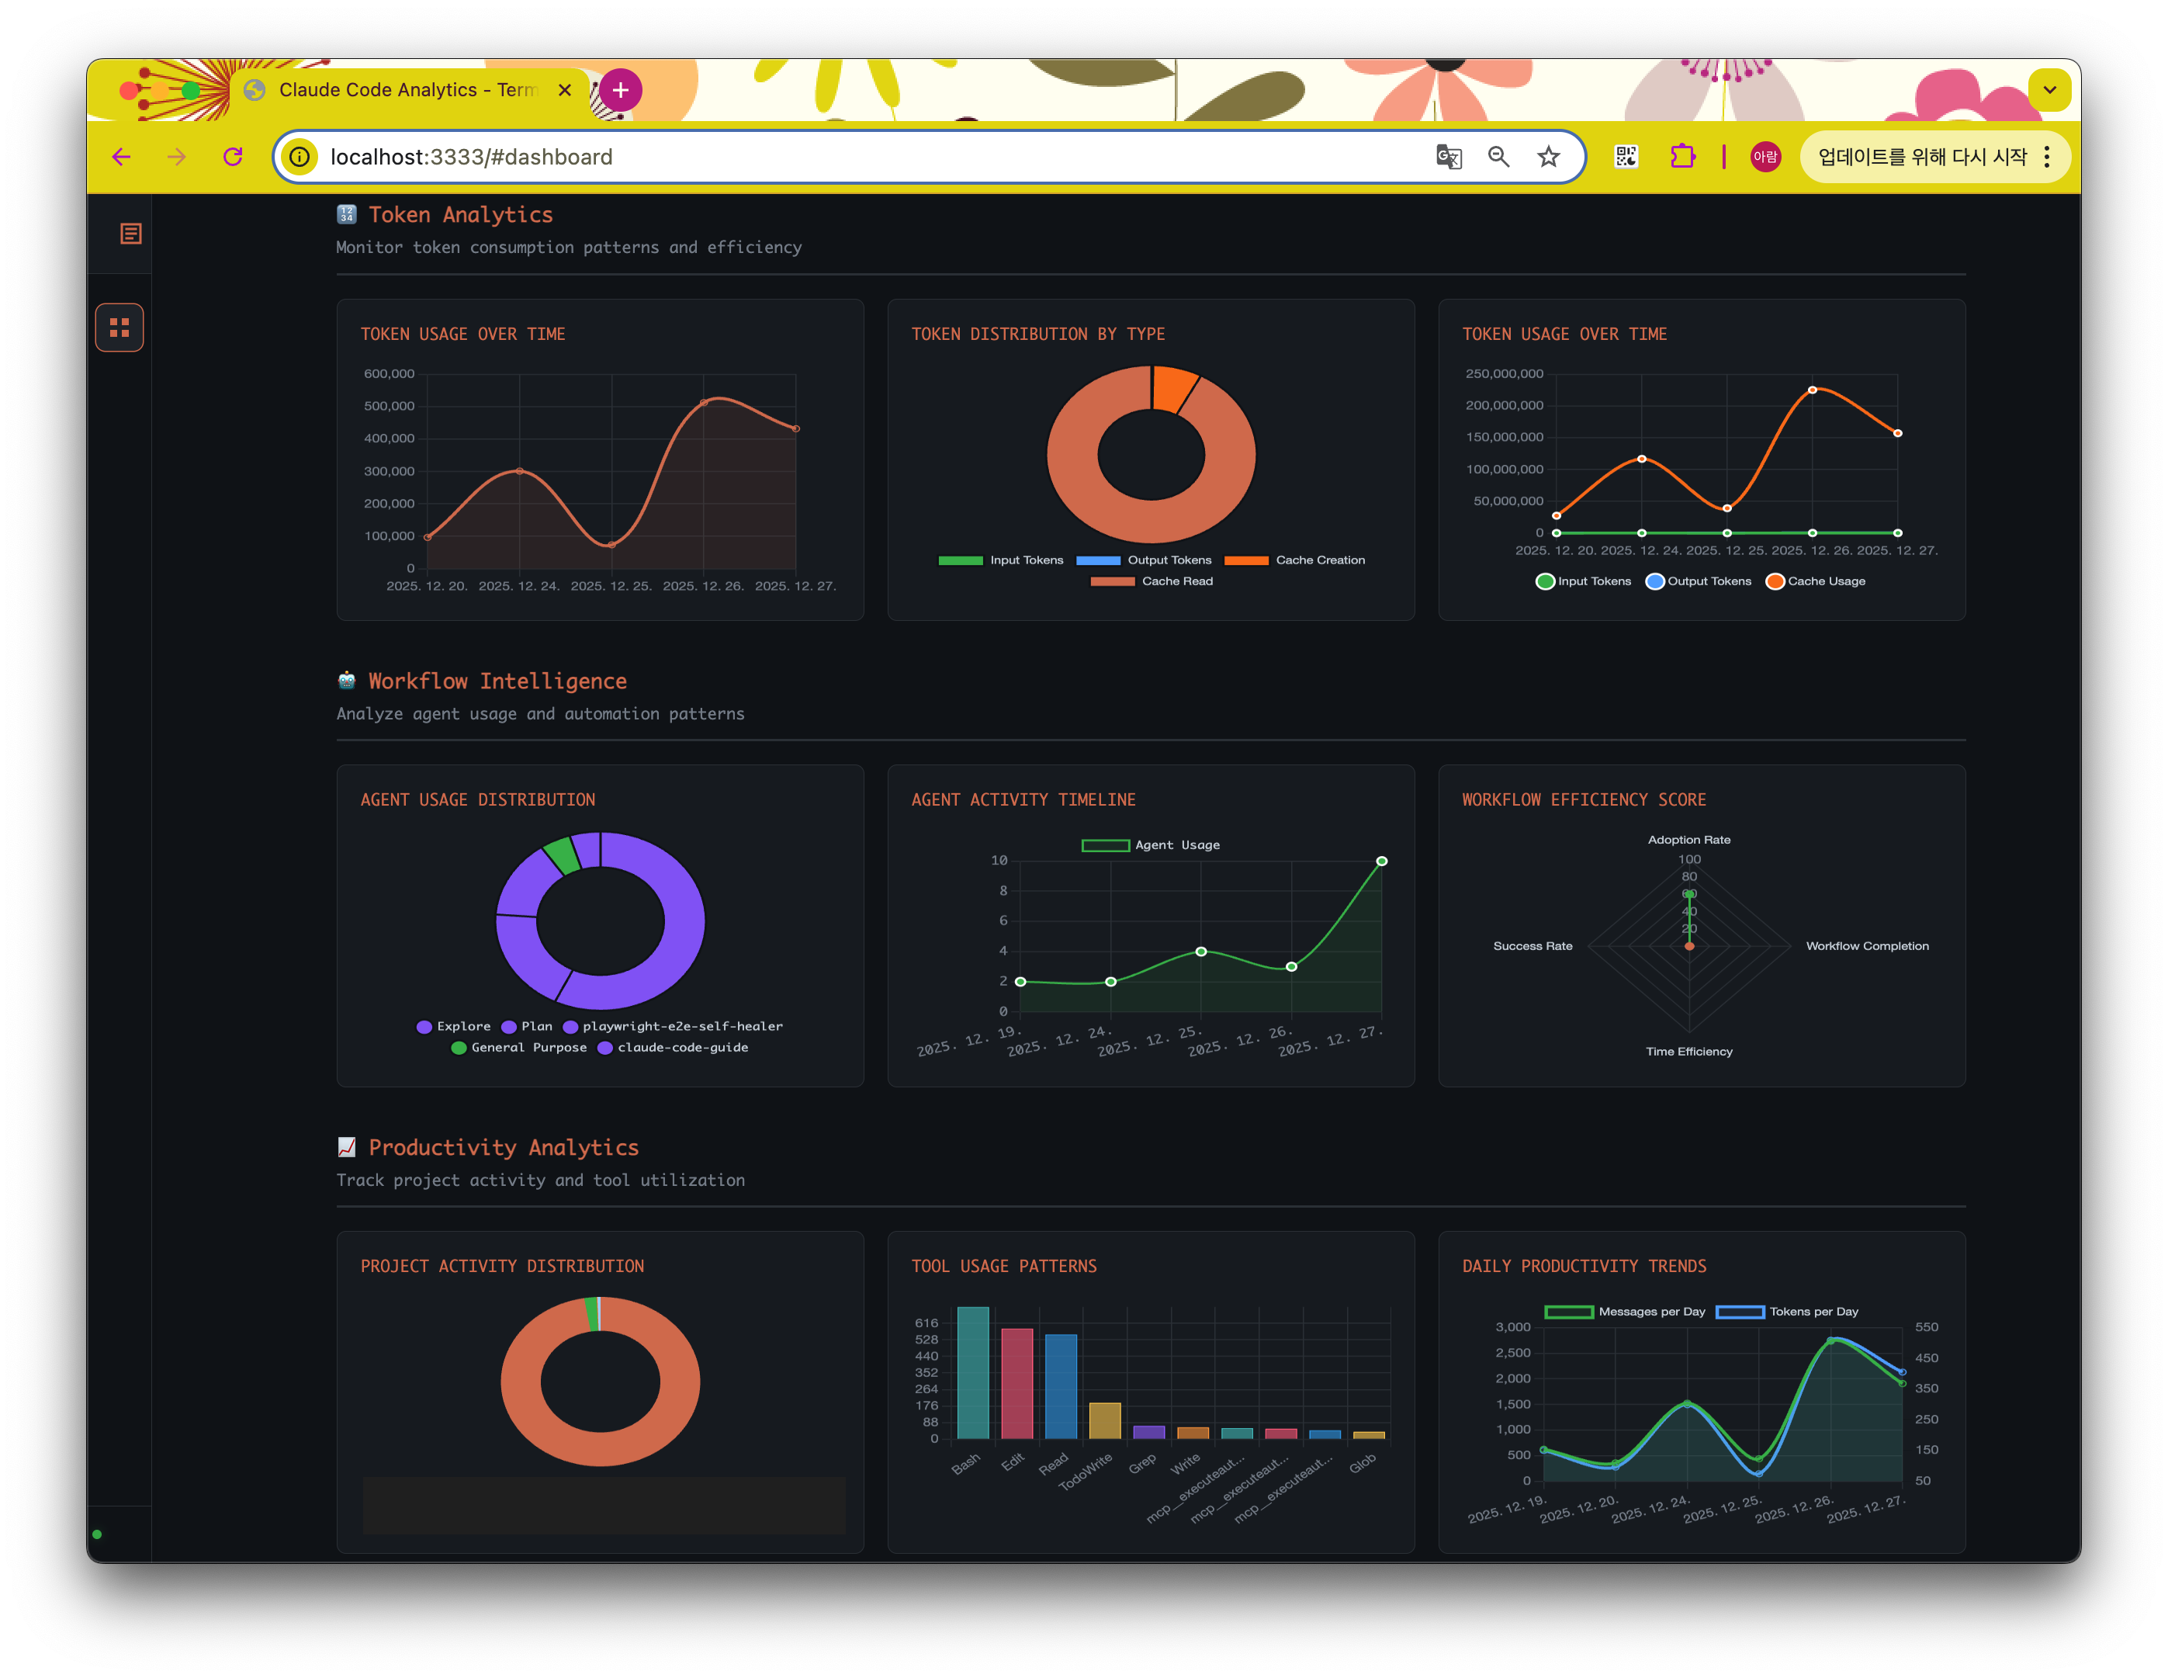Click the zoom magnifier icon in address bar
Image resolution: width=2168 pixels, height=1678 pixels.
1499,157
